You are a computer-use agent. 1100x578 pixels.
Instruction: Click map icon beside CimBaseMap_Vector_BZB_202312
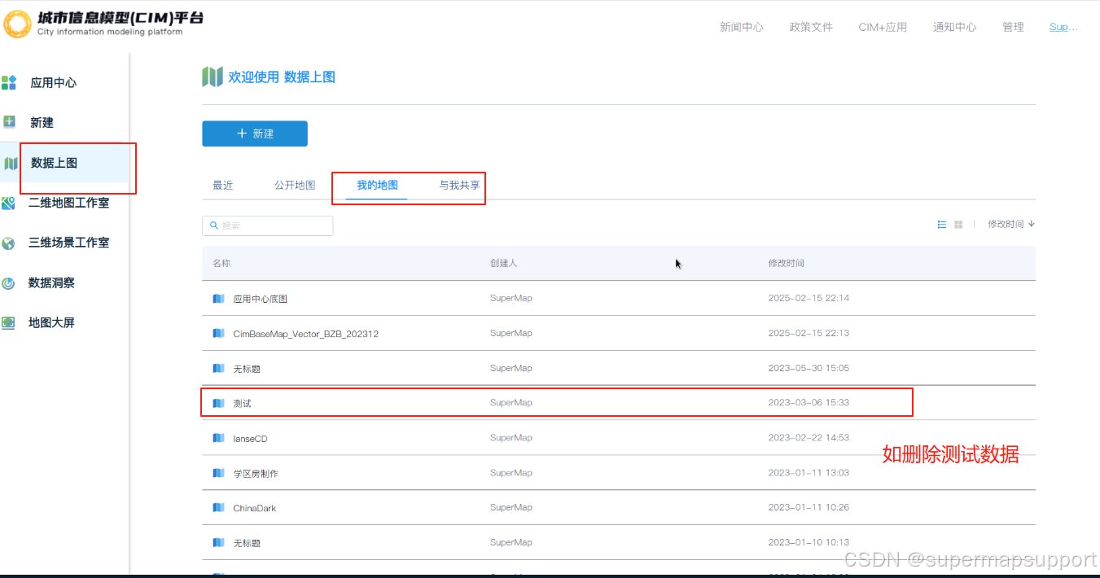(x=218, y=333)
